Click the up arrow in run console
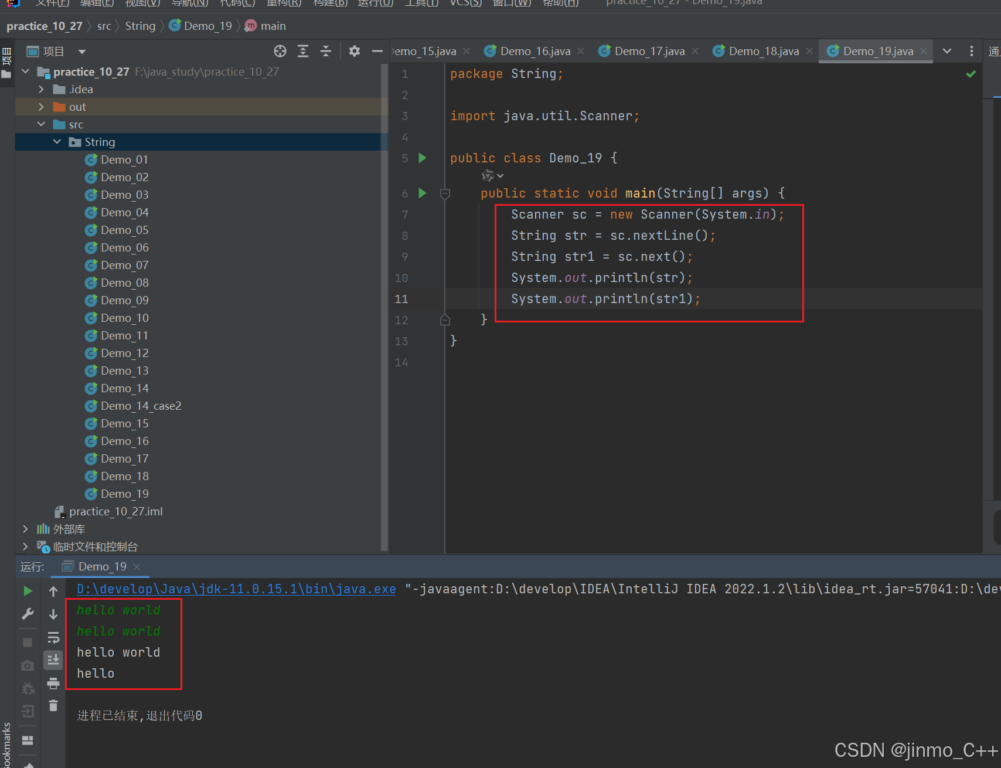The width and height of the screenshot is (1001, 768). point(53,591)
